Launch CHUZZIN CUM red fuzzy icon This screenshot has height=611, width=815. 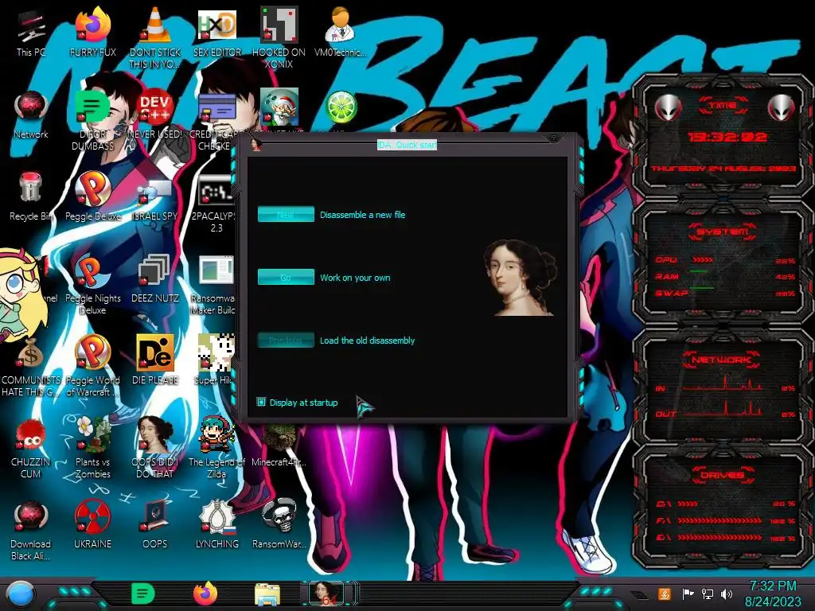(x=31, y=447)
